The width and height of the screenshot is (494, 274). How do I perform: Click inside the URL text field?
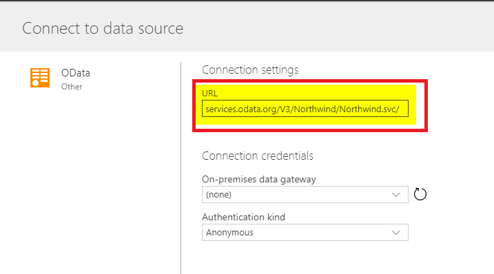tap(305, 109)
